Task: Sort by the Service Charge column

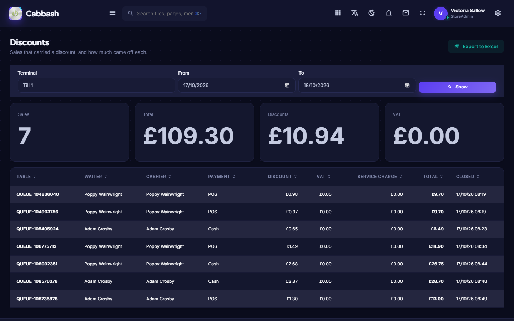Action: 380,177
